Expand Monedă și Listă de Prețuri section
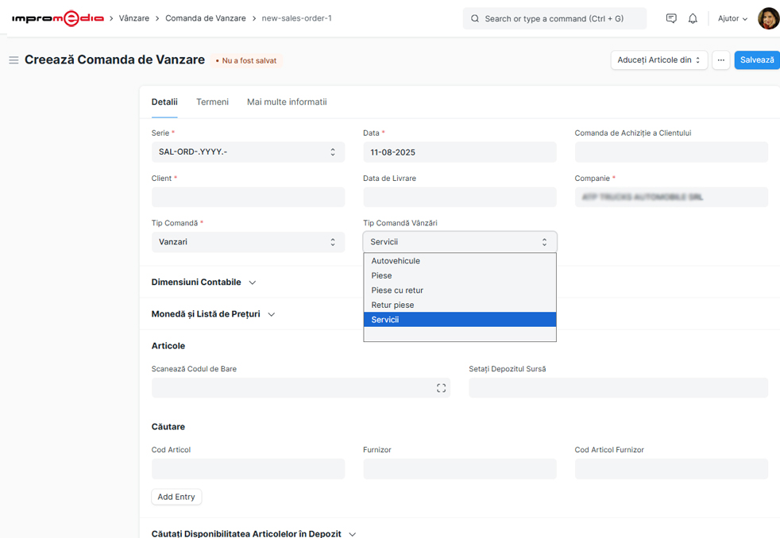 [x=213, y=314]
